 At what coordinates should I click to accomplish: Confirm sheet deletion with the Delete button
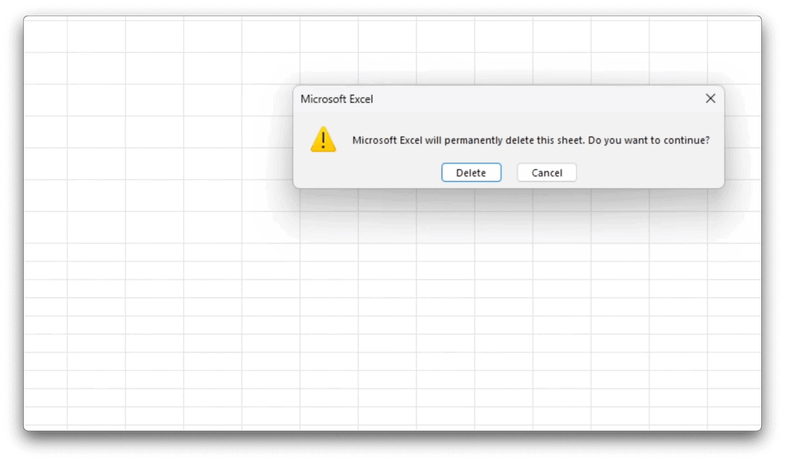(x=471, y=173)
